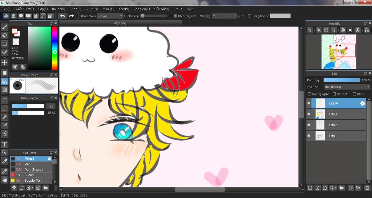
Task: Click the transparent color swatch
Action: pos(16,42)
